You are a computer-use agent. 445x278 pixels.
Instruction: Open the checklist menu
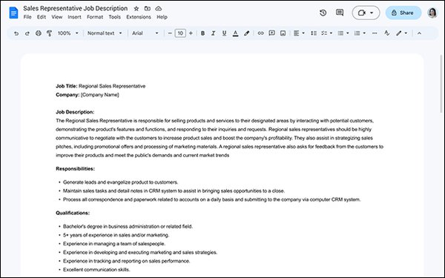click(x=326, y=33)
